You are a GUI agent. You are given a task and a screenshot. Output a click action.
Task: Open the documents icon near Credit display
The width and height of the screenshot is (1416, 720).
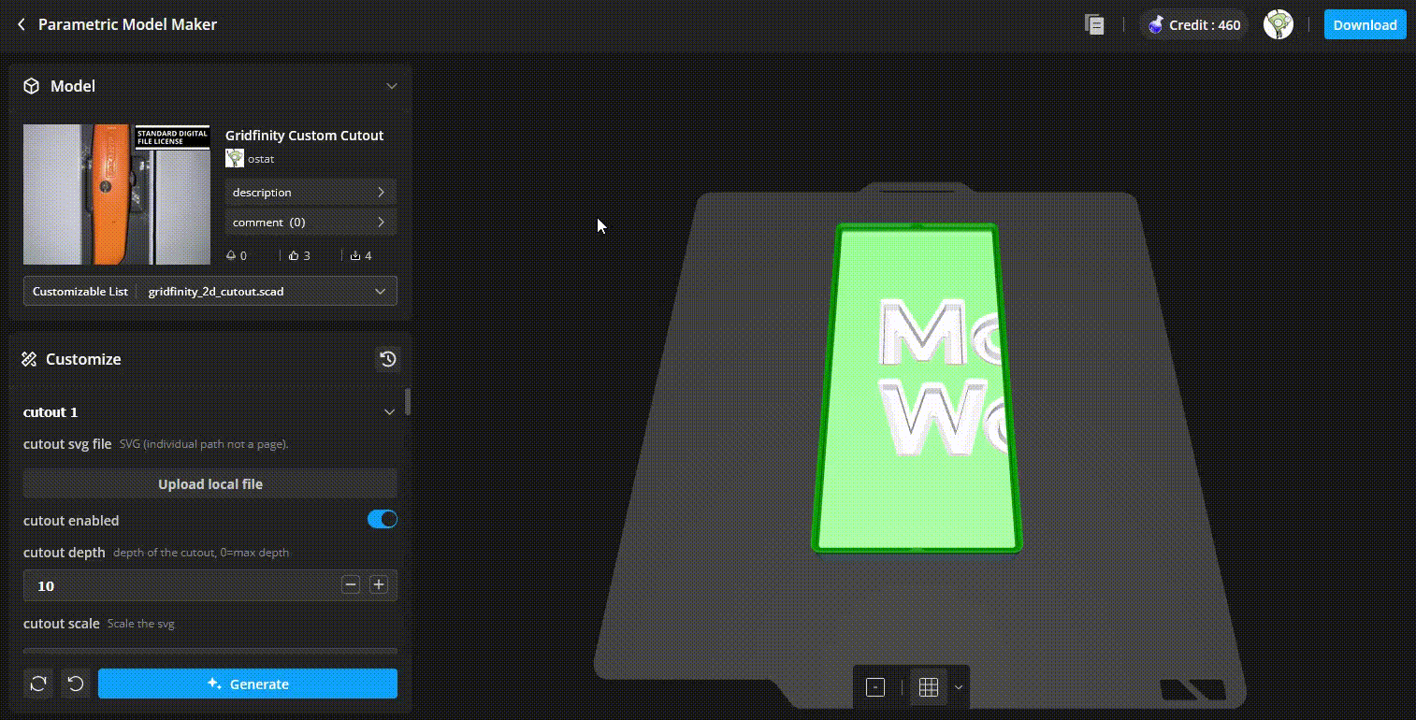click(1094, 24)
